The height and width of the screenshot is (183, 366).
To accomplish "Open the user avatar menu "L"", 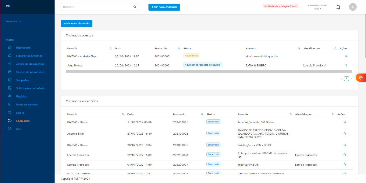I will point(353,7).
